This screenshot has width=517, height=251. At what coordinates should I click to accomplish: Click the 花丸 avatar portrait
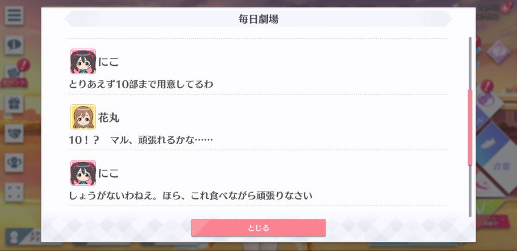[x=83, y=117]
